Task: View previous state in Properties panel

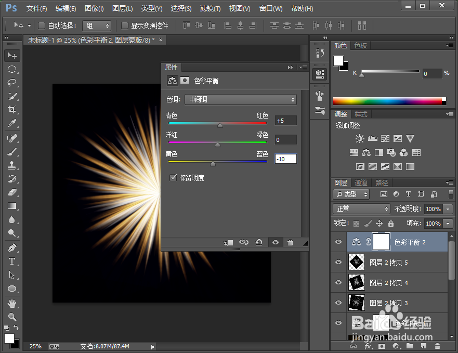Action: (244, 242)
